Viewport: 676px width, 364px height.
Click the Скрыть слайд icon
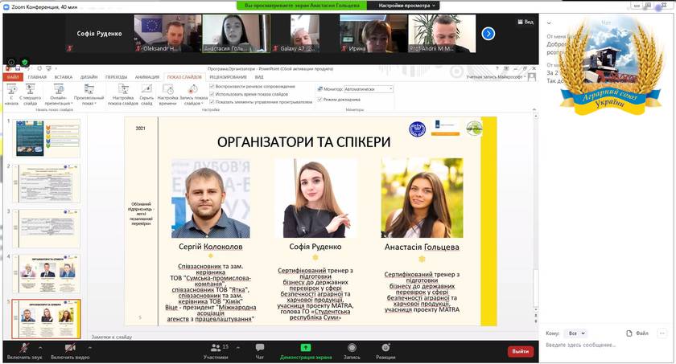point(146,89)
